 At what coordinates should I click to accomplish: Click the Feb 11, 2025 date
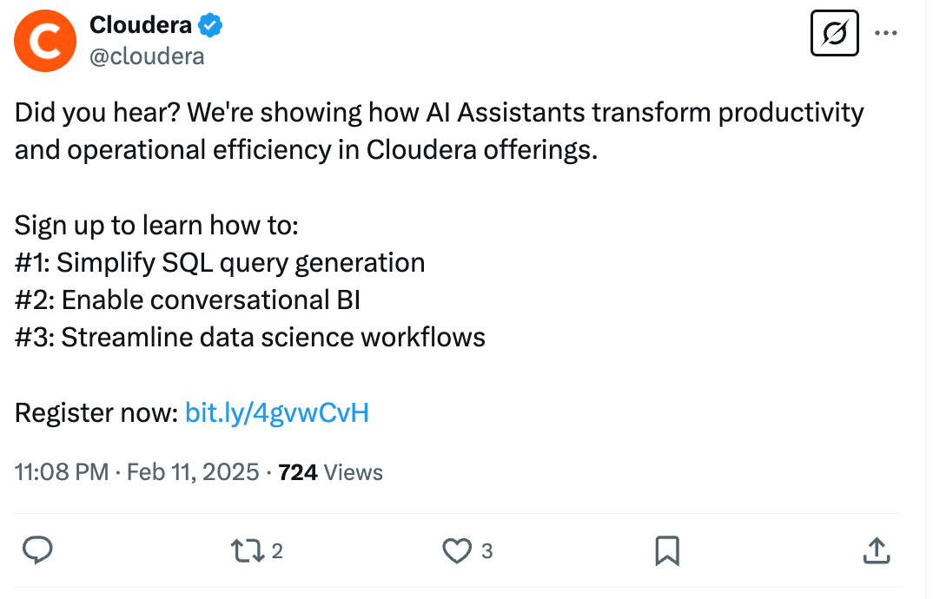[x=193, y=472]
